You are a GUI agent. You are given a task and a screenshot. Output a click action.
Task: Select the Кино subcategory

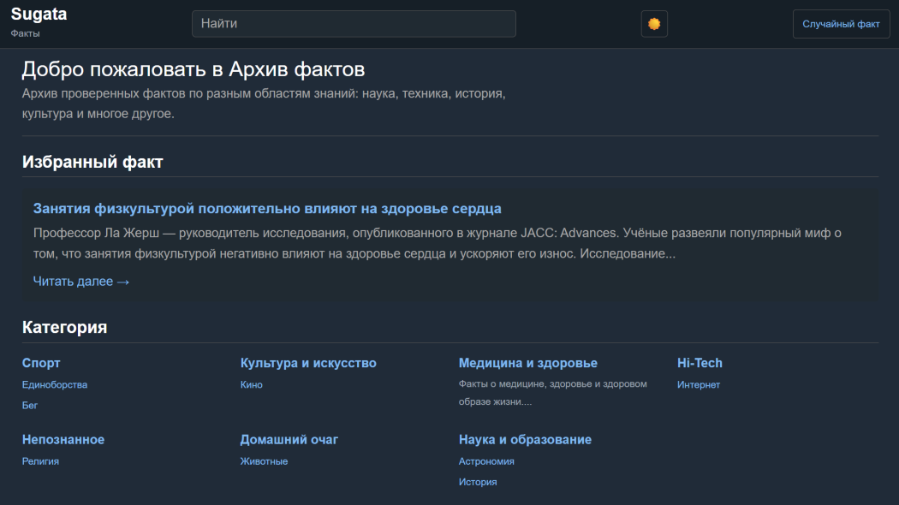click(252, 384)
